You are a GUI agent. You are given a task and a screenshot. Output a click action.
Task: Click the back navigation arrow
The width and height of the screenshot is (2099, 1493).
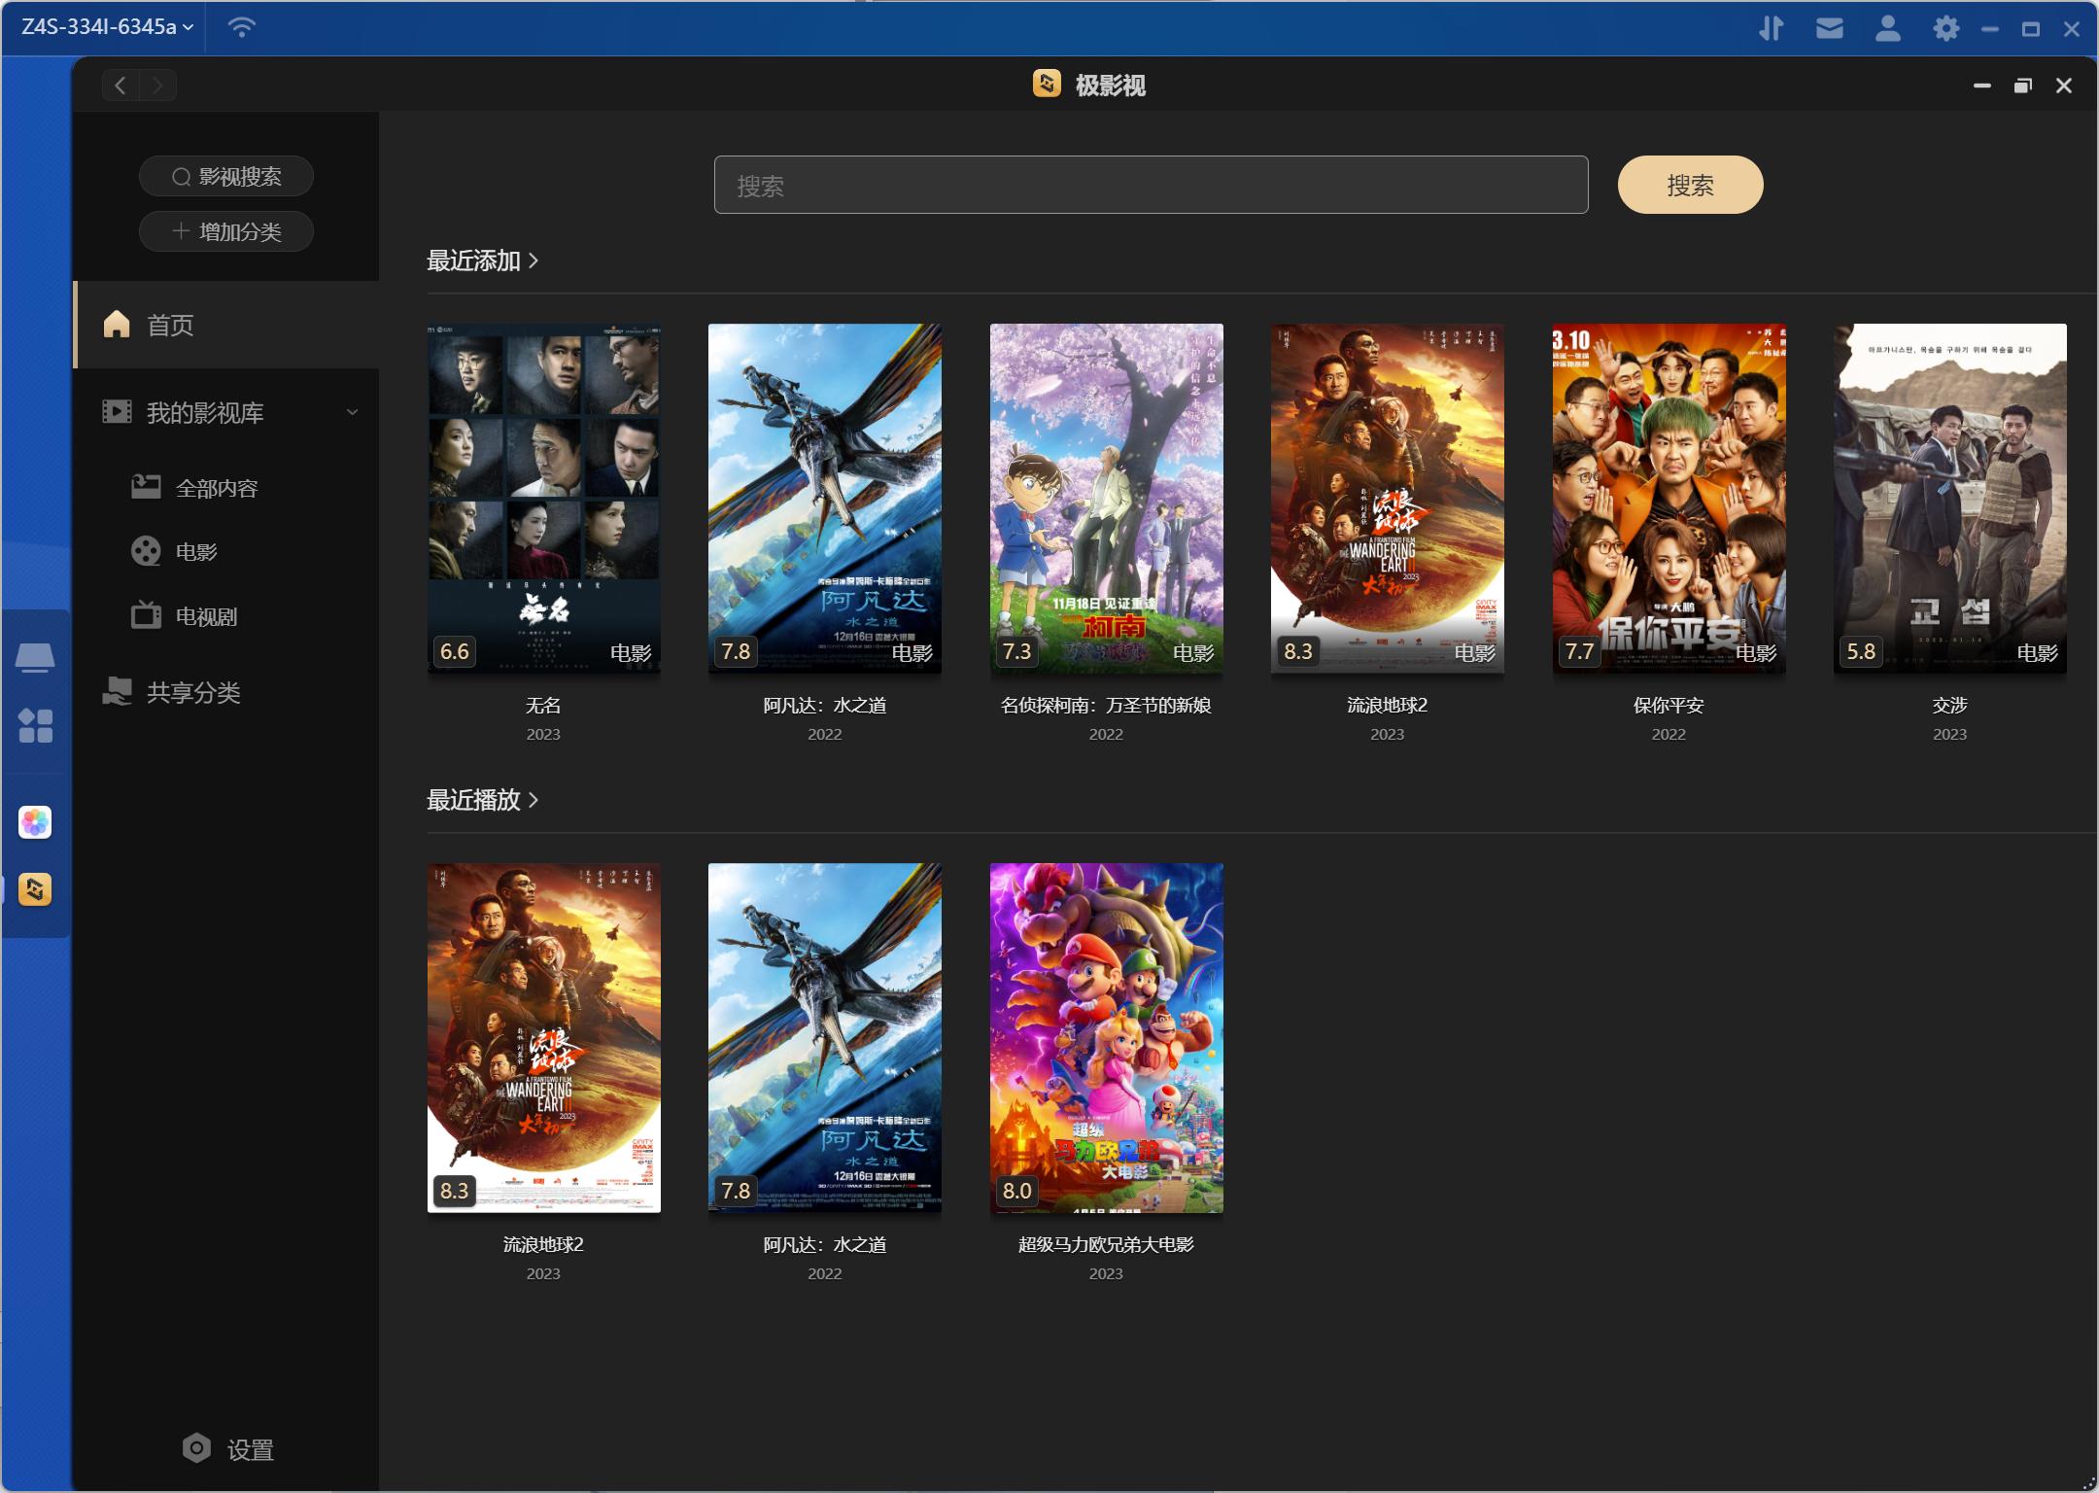pos(120,86)
